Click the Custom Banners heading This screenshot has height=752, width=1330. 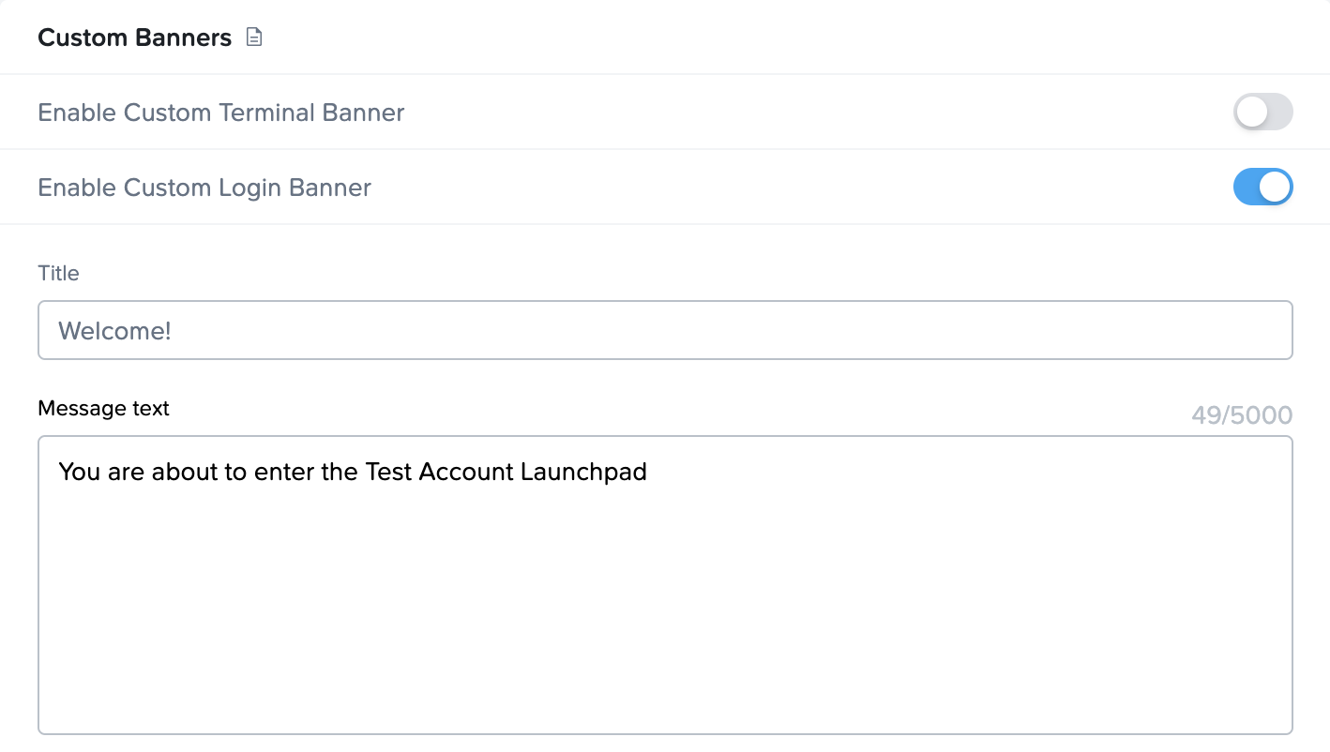[x=134, y=38]
